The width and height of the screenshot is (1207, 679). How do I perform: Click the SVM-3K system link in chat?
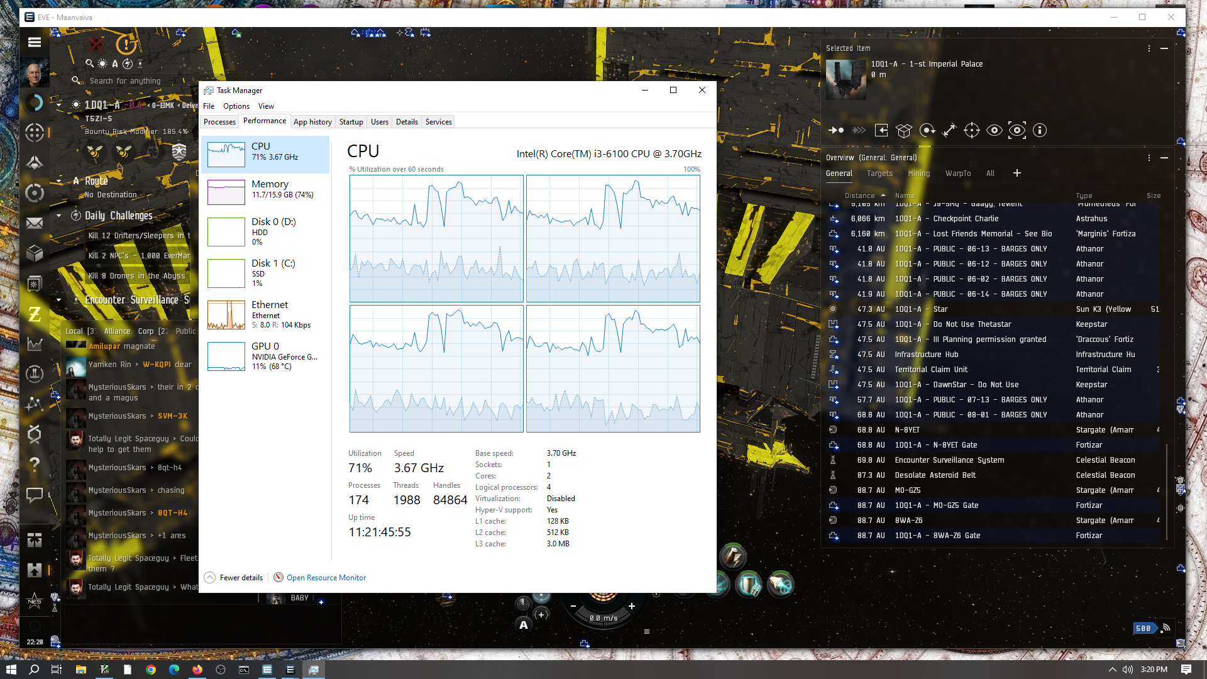tap(172, 416)
